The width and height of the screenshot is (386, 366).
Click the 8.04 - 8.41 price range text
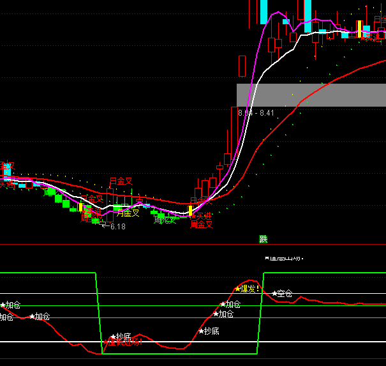(x=256, y=113)
